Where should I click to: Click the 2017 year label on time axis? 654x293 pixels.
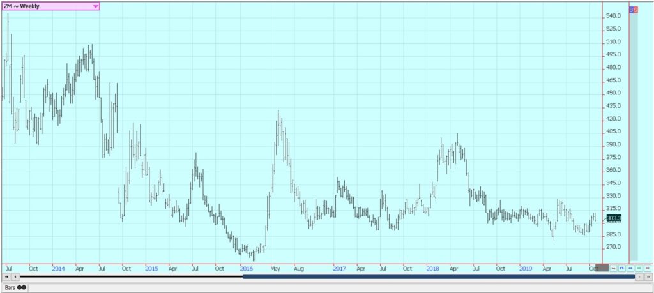click(340, 269)
